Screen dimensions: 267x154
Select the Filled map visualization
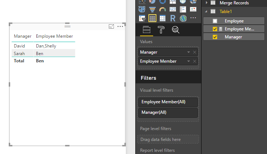[193, 1]
